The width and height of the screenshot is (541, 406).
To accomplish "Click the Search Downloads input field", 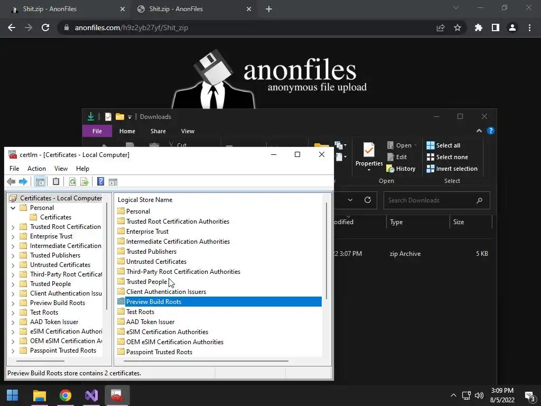I will (x=436, y=200).
